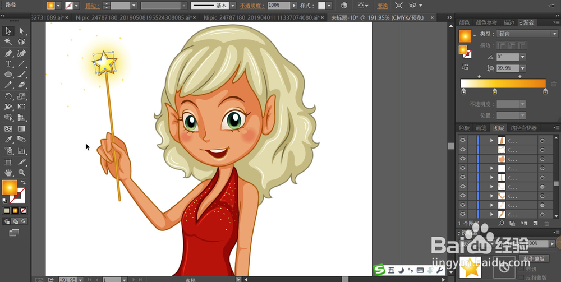This screenshot has width=561, height=282.
Task: Click the Sogou S input method icon
Action: coord(379,270)
